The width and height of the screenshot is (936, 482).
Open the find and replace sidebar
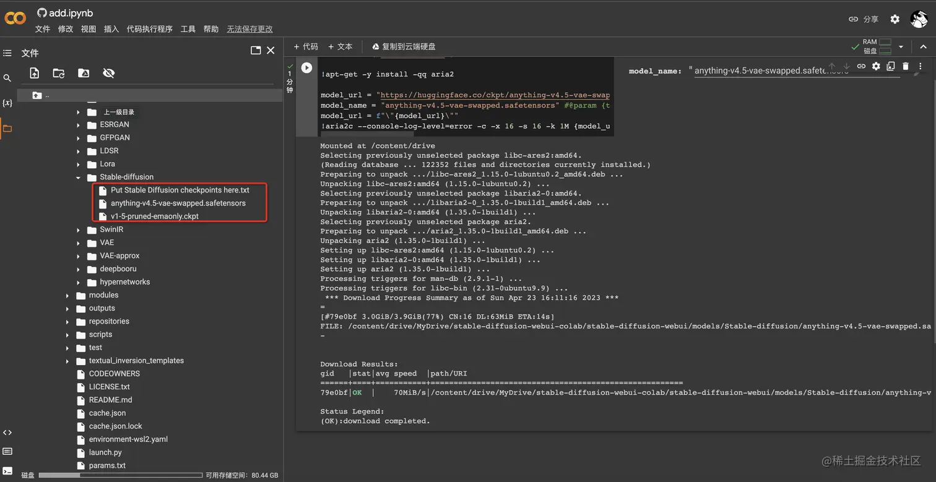point(7,78)
